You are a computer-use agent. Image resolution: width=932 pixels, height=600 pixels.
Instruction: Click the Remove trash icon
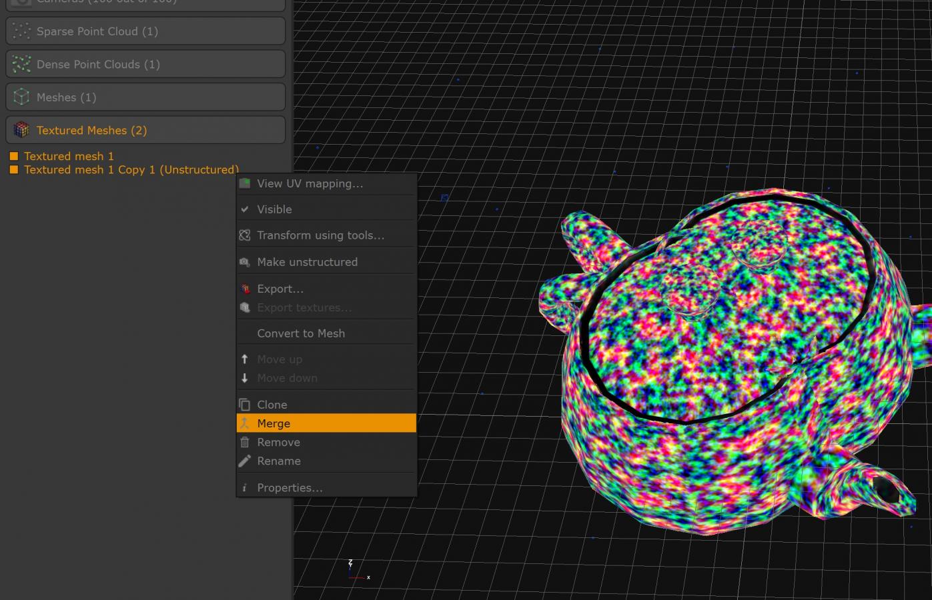tap(245, 442)
